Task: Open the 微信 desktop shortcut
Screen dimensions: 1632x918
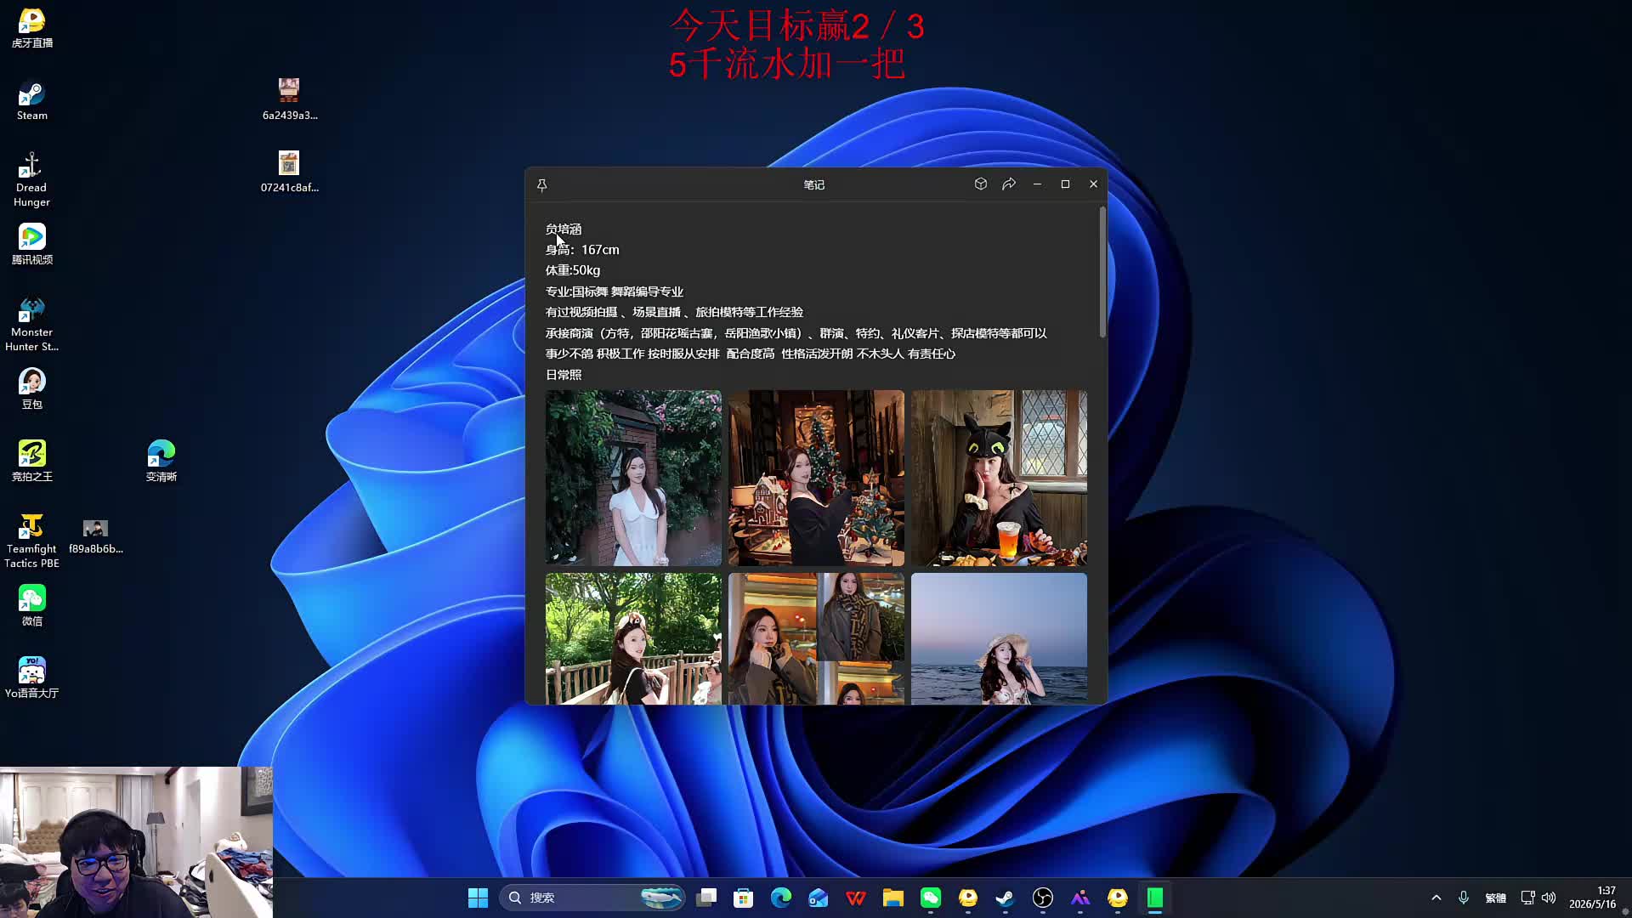Action: 32,606
